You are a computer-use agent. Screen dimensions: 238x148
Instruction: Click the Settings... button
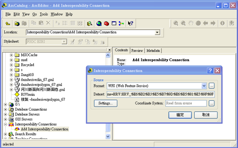106,103
